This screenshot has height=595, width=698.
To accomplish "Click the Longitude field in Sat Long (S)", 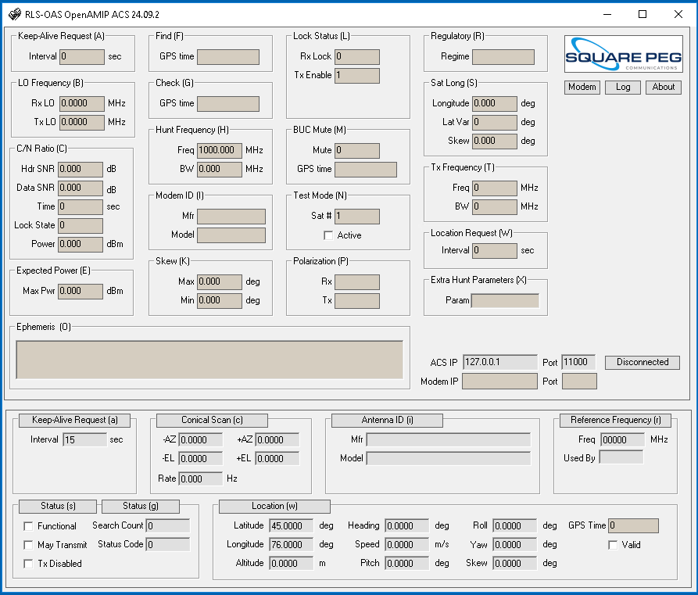I will 495,104.
